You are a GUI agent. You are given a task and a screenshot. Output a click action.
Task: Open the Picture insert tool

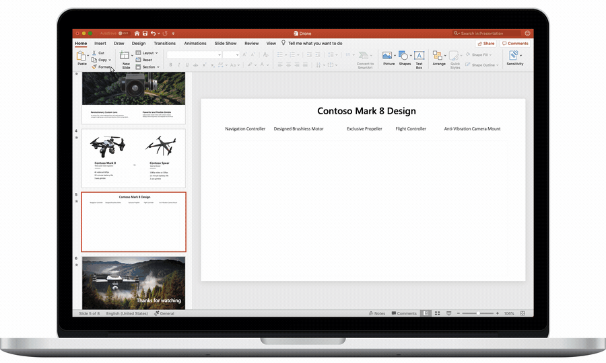click(388, 57)
